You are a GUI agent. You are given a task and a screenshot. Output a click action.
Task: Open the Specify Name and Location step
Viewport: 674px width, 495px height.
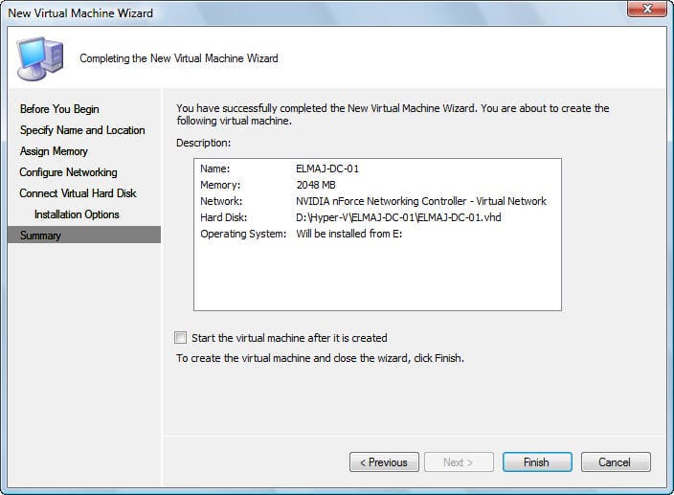pos(82,130)
